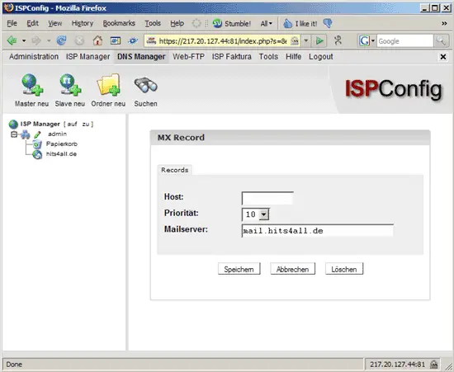454x372 pixels.
Task: Click into the Host input field
Action: [x=267, y=198]
